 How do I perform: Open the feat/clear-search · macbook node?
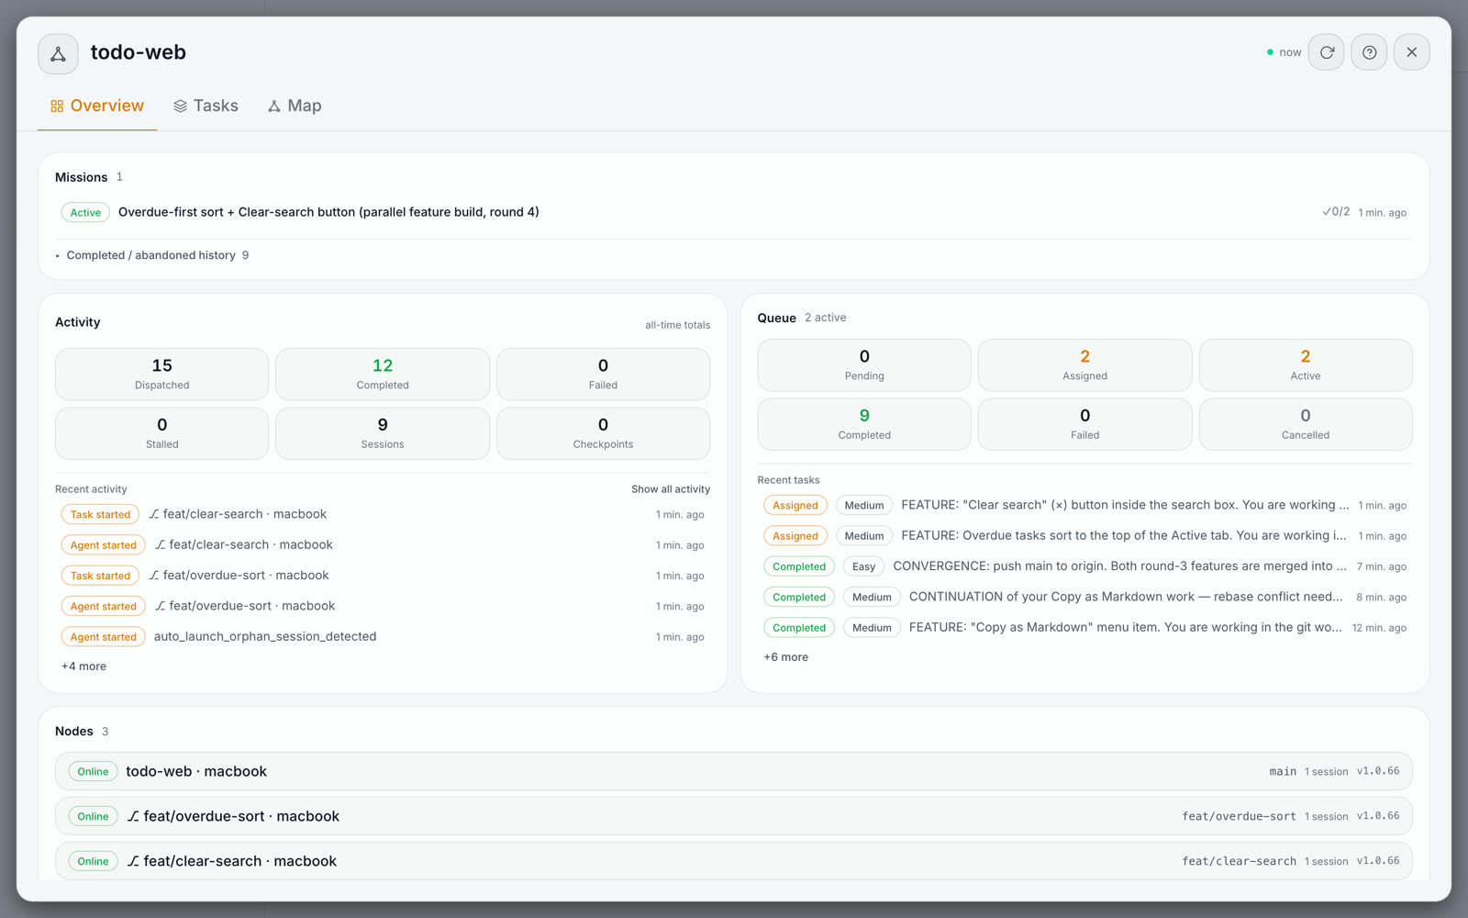pos(734,861)
